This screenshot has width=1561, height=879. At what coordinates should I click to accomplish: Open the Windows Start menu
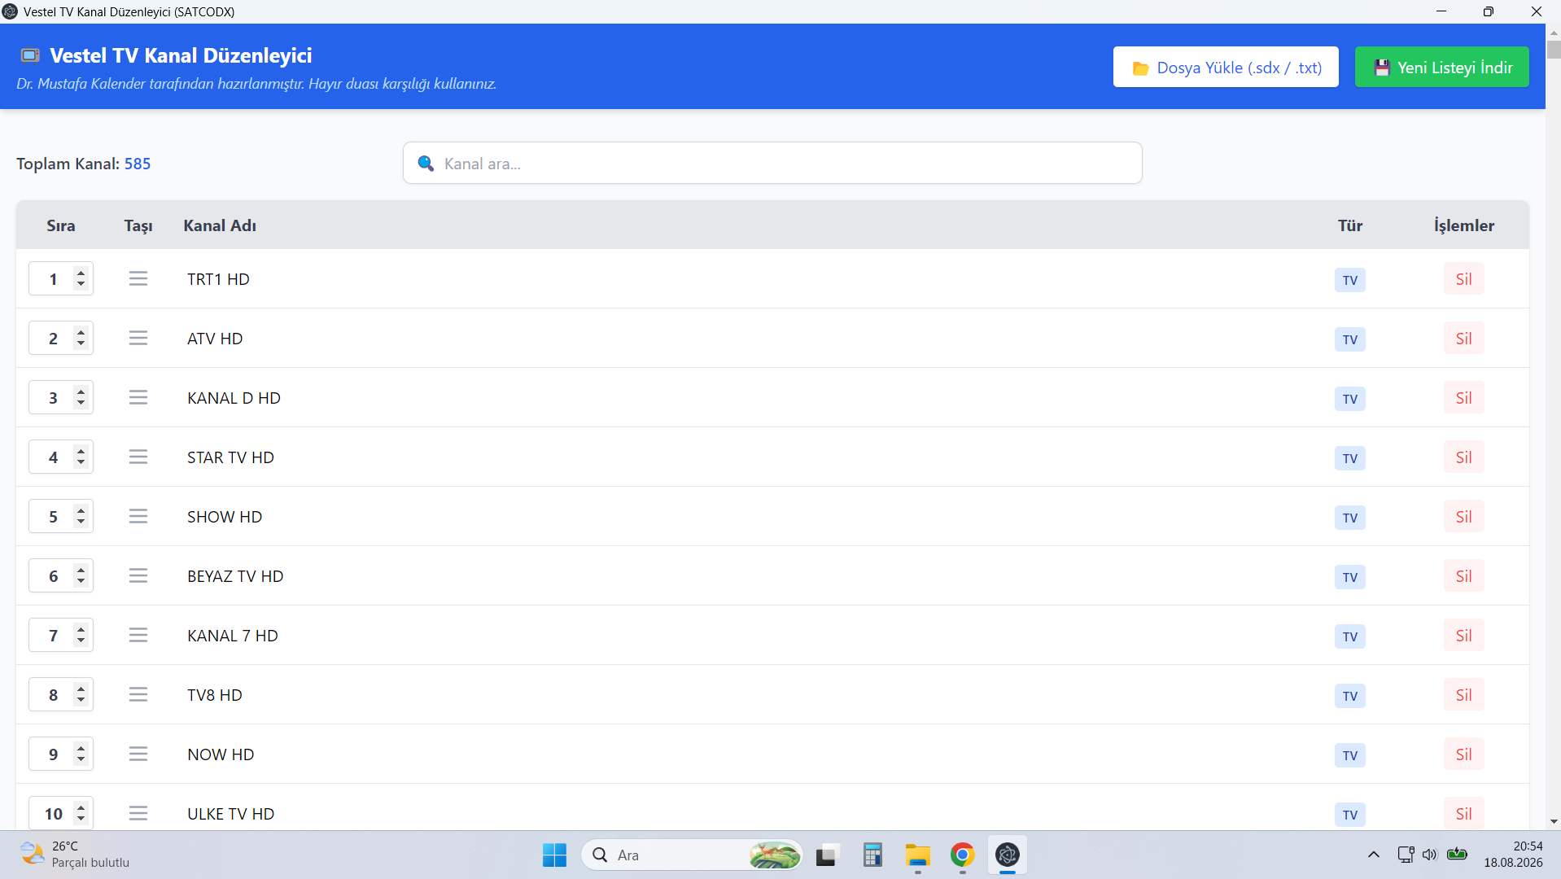(554, 855)
